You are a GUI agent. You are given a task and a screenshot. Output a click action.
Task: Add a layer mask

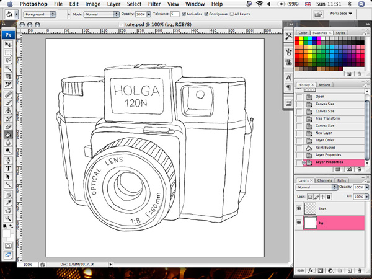click(321, 271)
